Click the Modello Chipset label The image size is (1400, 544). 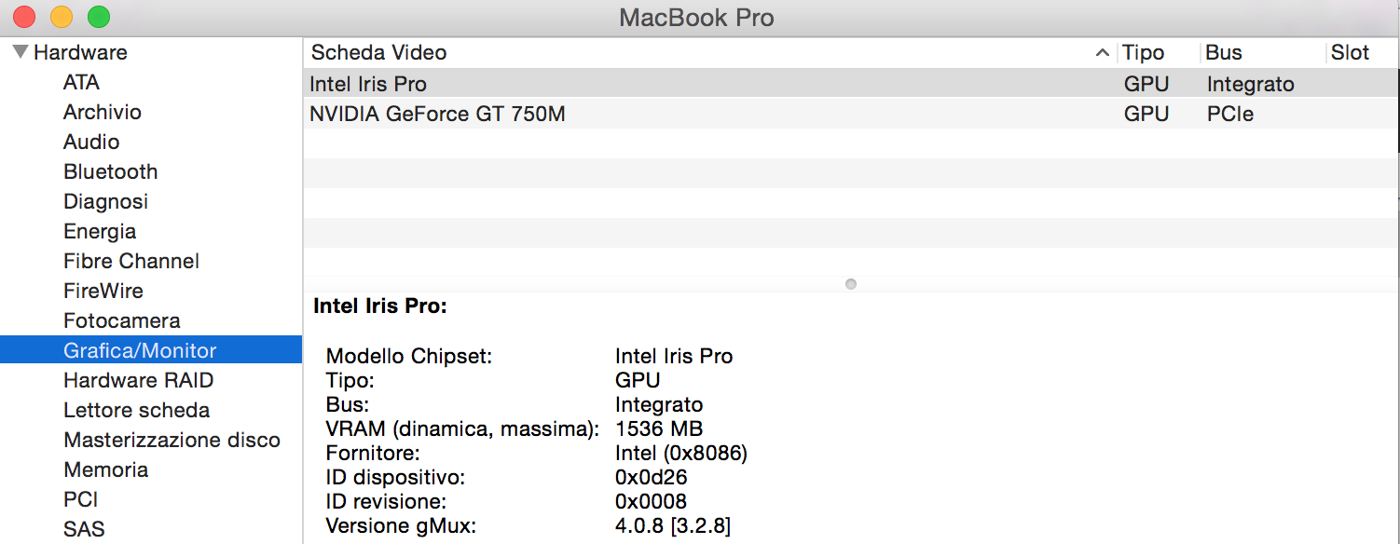409,356
